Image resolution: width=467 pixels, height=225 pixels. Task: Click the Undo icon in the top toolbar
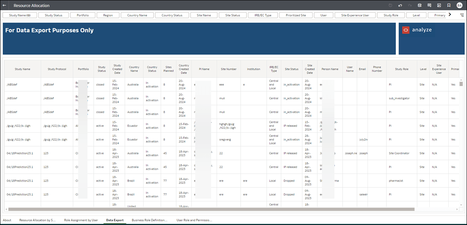coord(400,5)
